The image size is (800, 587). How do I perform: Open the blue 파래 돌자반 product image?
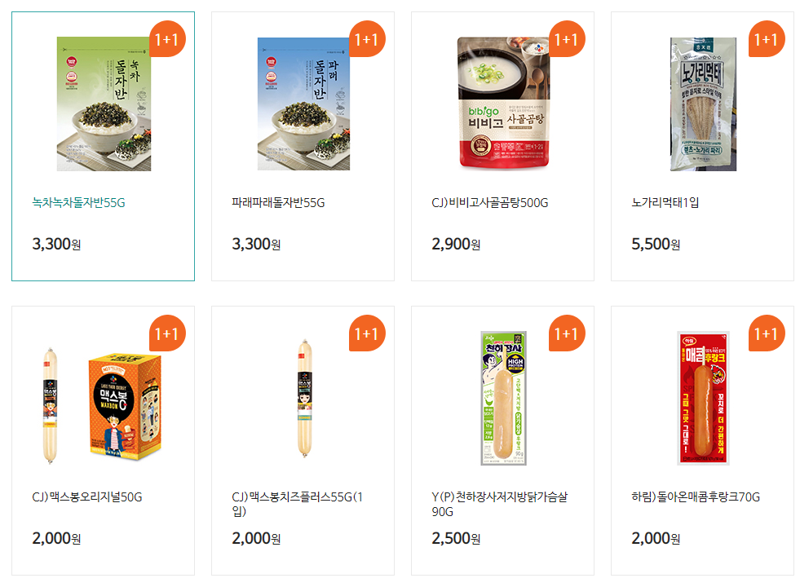click(303, 104)
